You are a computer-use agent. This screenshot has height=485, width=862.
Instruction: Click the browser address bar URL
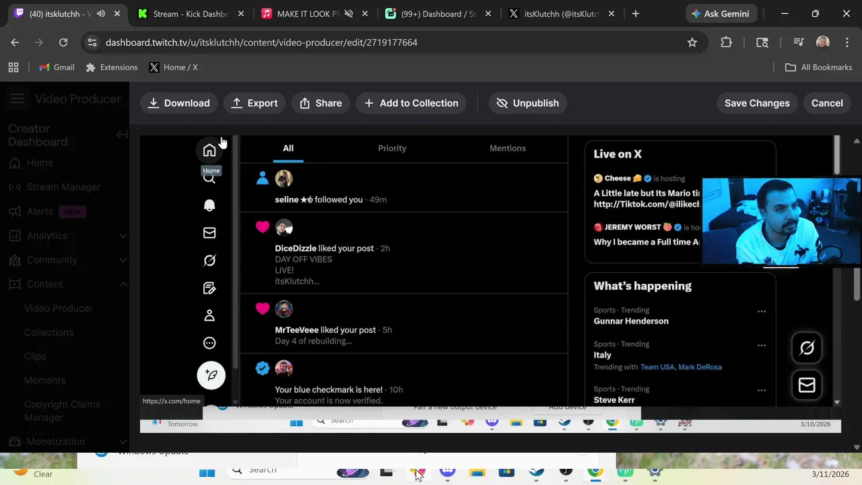click(x=261, y=42)
